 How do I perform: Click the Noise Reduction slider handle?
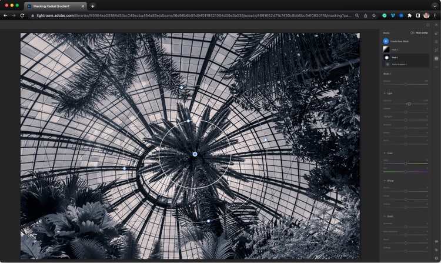click(406, 235)
